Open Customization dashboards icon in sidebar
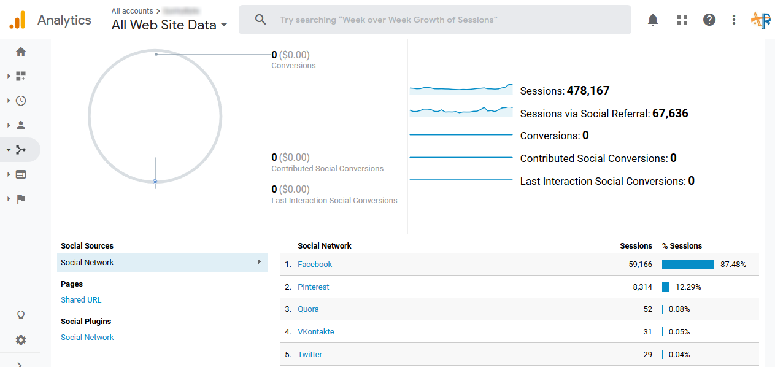The image size is (775, 367). coord(21,76)
